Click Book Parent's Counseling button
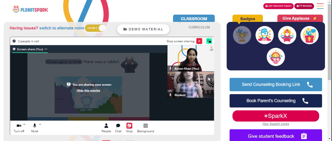 pos(276,101)
